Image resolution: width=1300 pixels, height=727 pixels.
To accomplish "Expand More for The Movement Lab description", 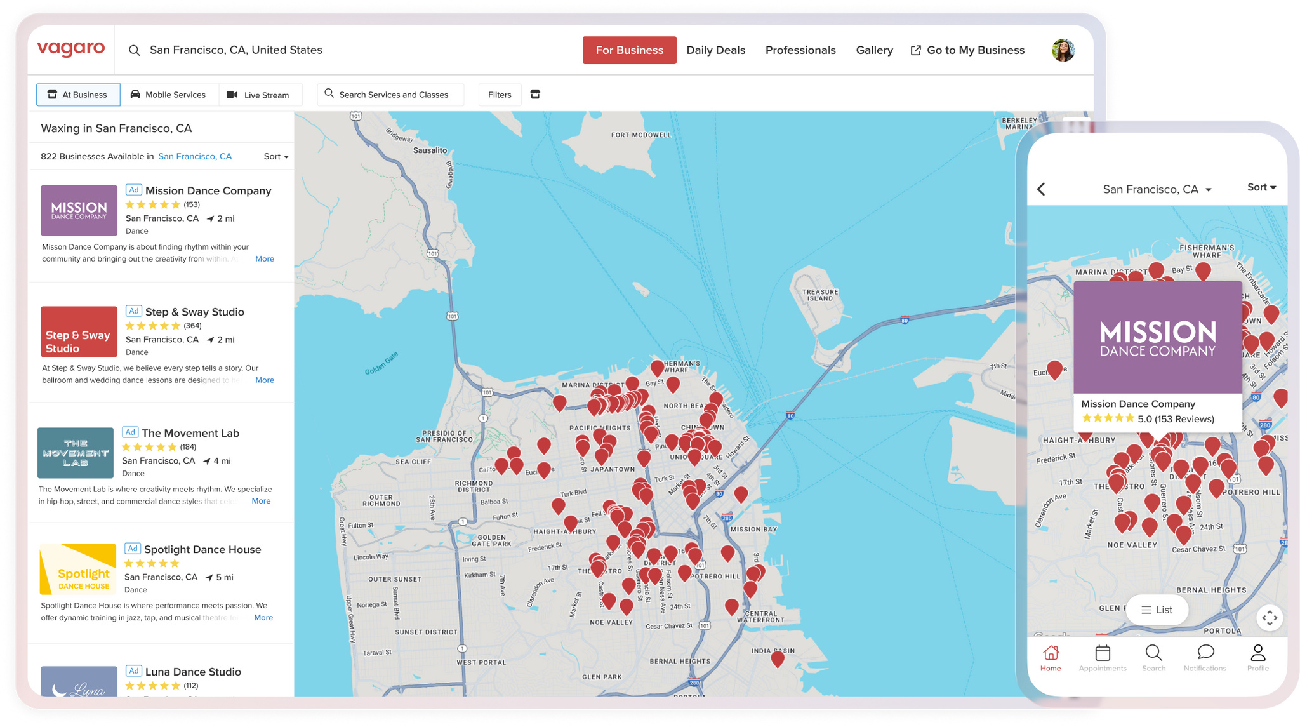I will [x=261, y=501].
